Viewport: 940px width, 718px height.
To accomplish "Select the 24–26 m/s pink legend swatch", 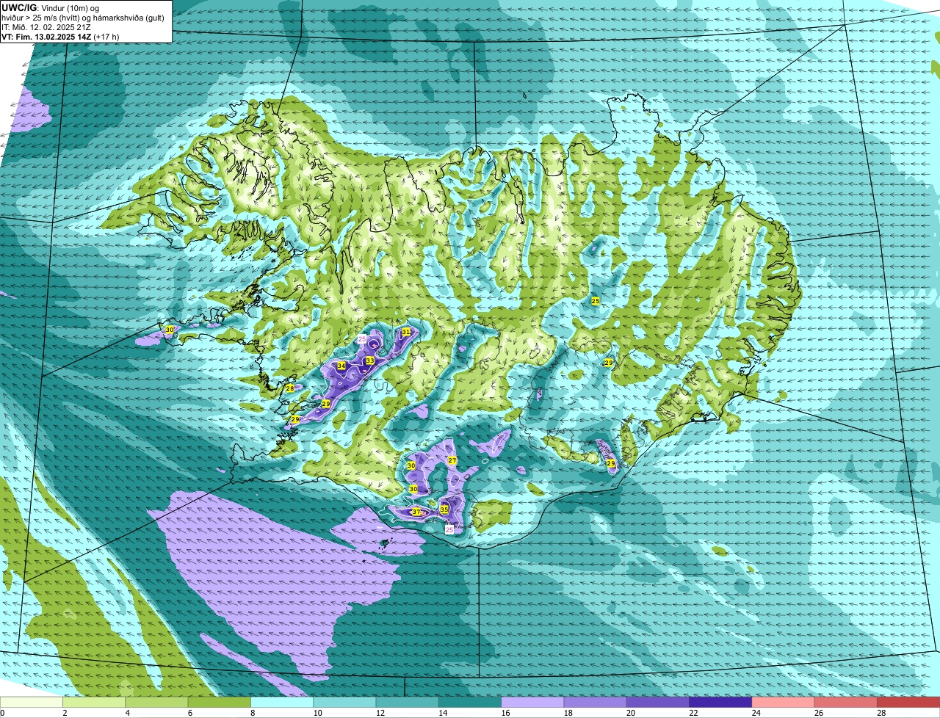I will point(784,703).
